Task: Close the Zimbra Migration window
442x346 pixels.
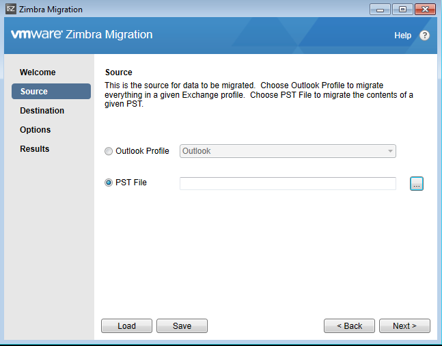Action: [x=426, y=10]
